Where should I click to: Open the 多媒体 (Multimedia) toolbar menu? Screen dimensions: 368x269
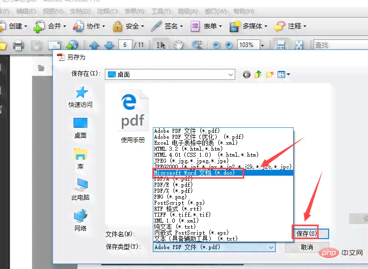point(248,26)
